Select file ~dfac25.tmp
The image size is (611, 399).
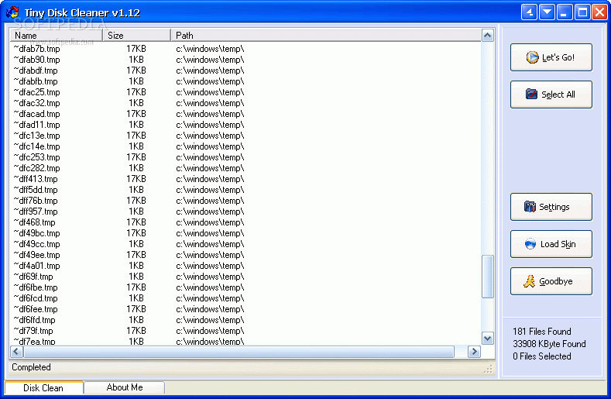point(37,92)
